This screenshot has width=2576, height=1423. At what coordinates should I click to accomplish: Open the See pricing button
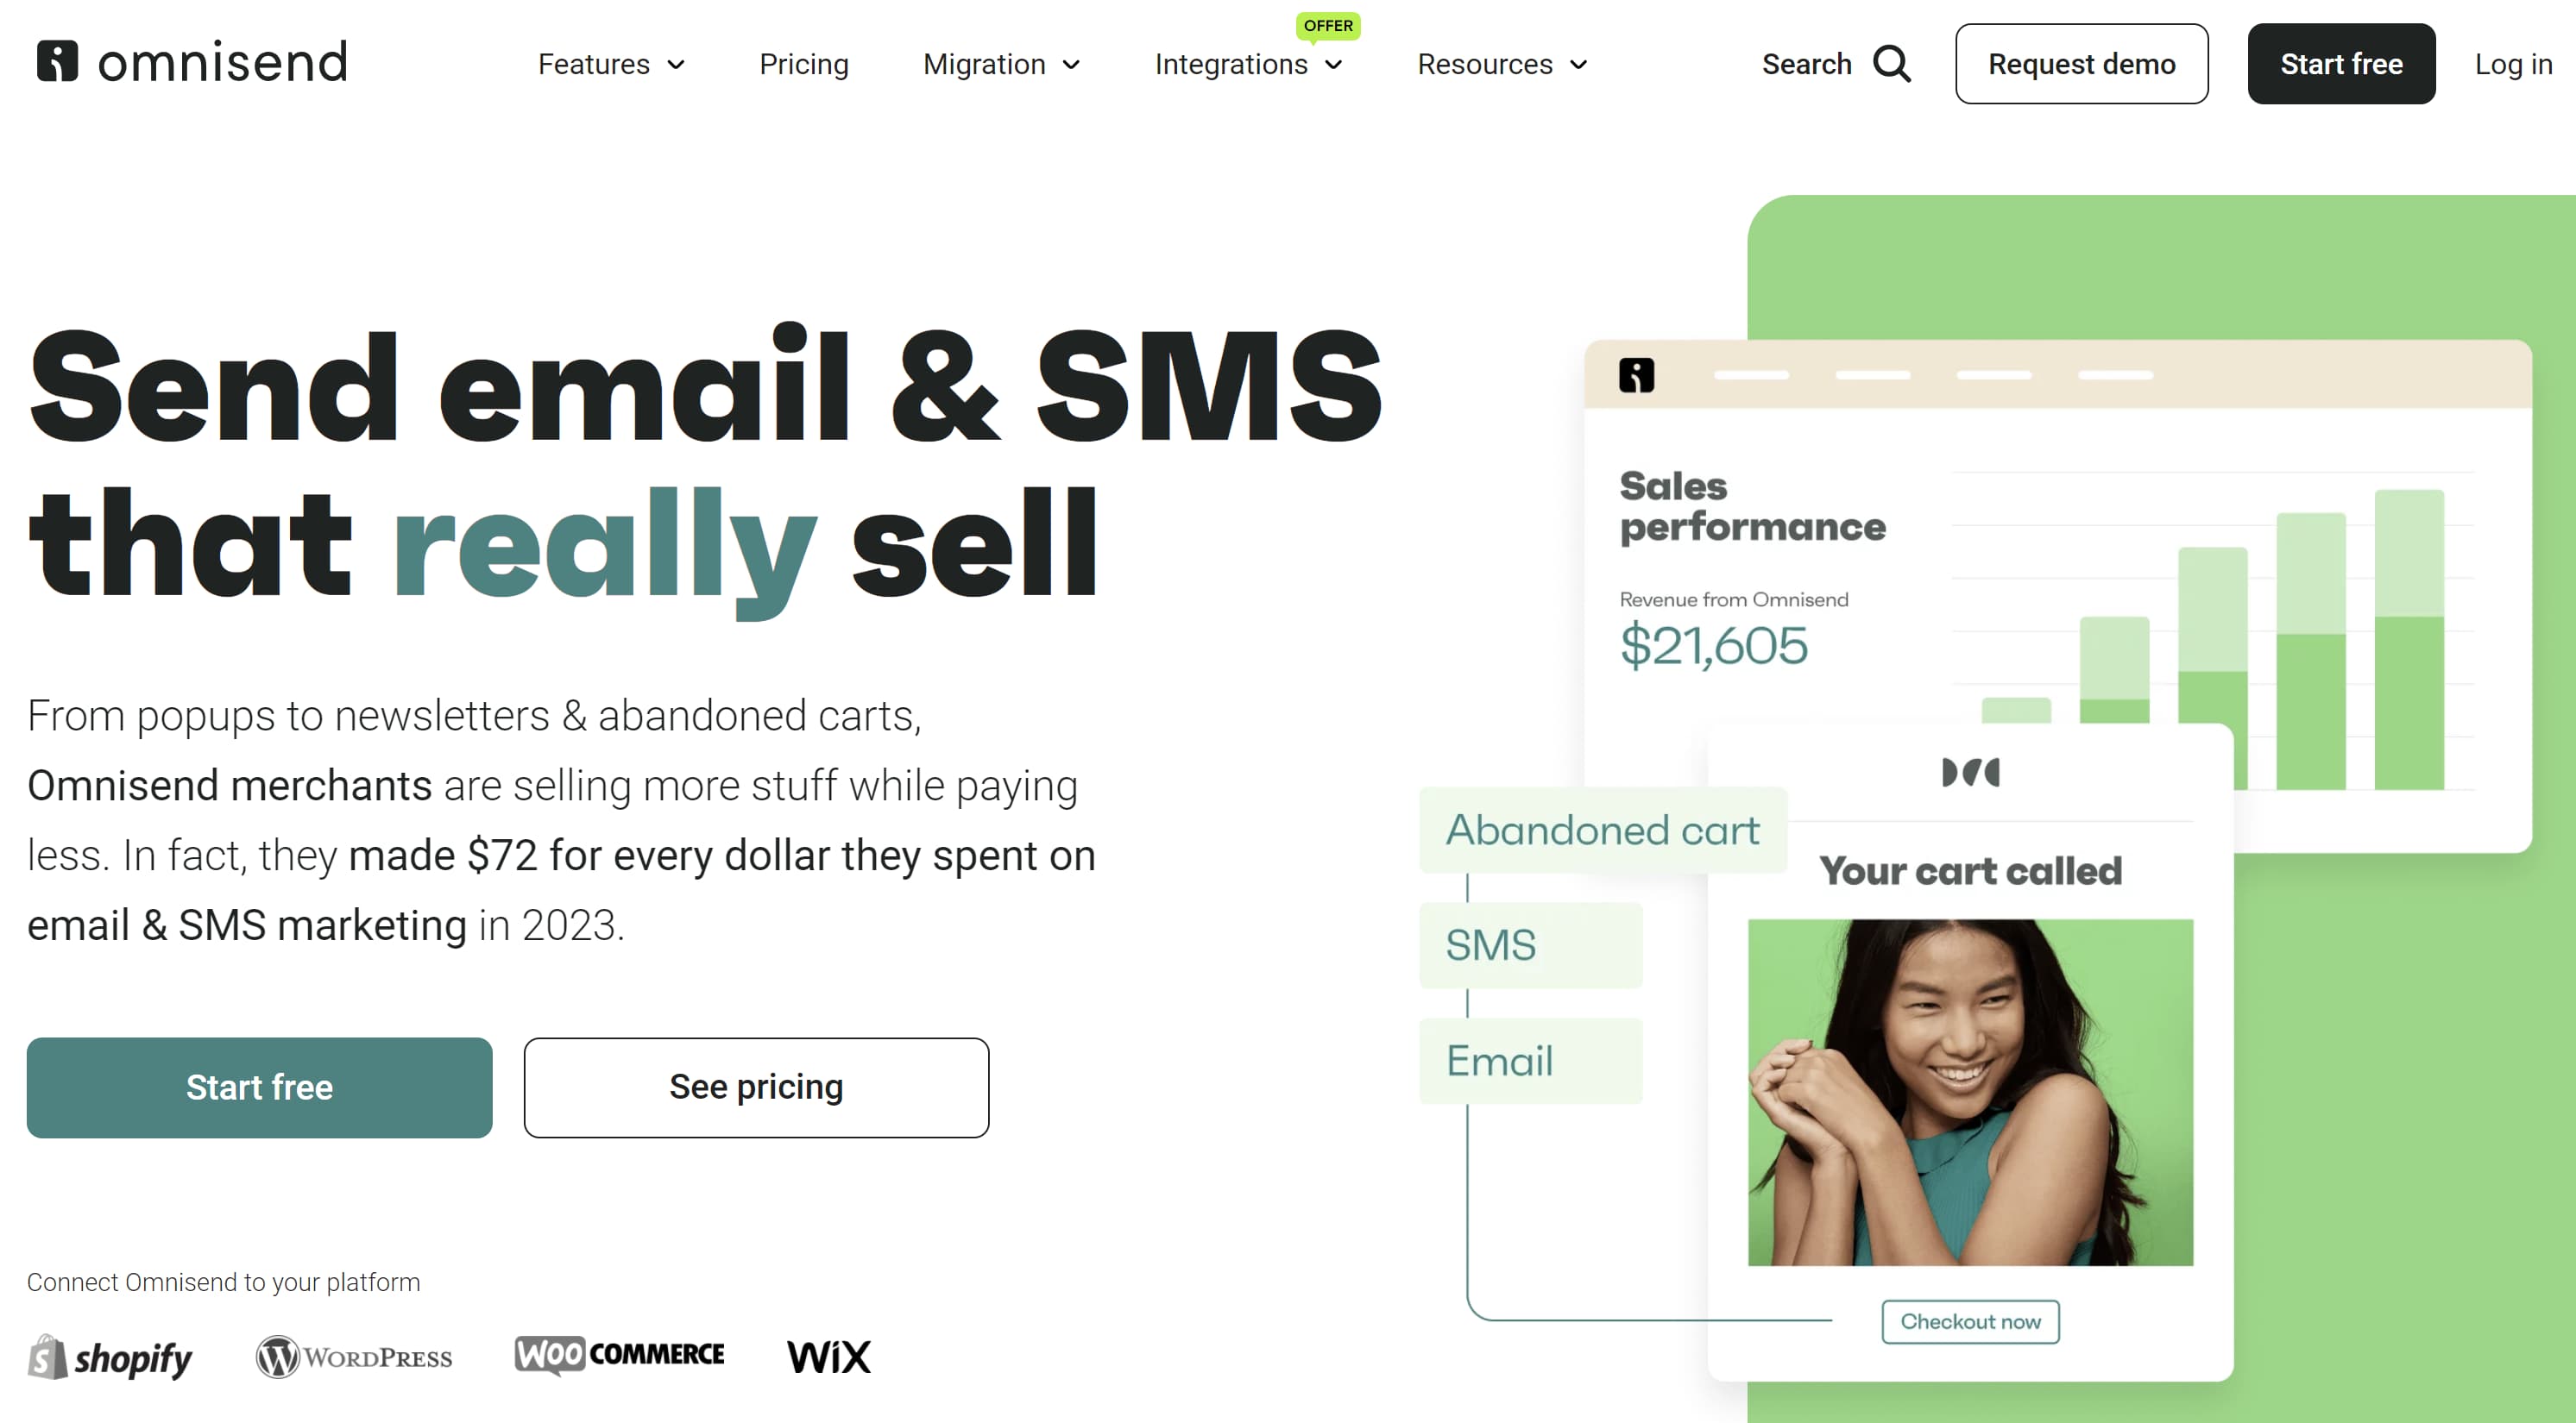[756, 1088]
